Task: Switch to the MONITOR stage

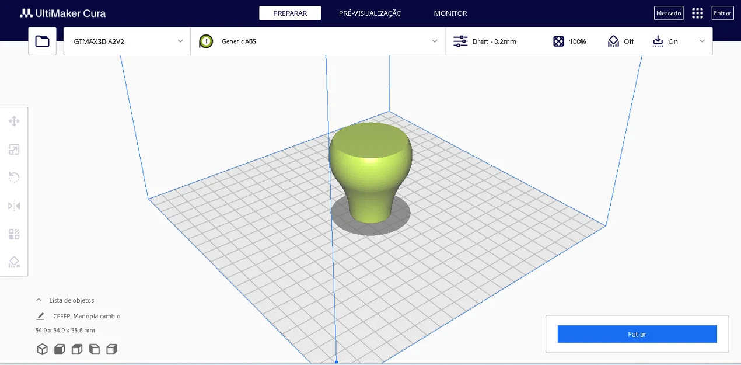Action: 450,13
